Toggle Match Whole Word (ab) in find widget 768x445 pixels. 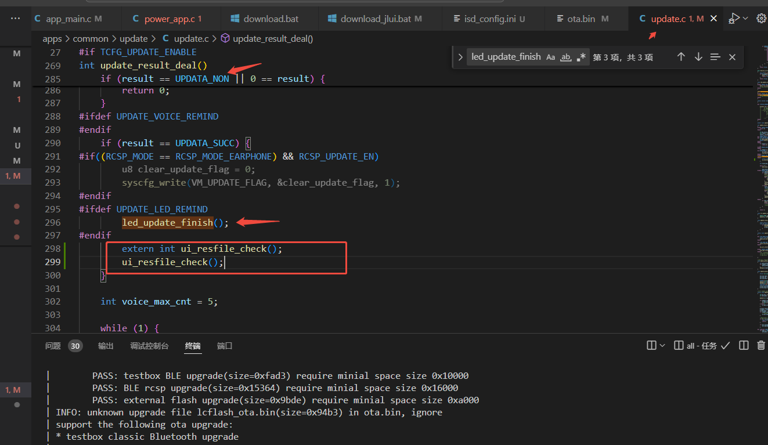[x=565, y=57]
